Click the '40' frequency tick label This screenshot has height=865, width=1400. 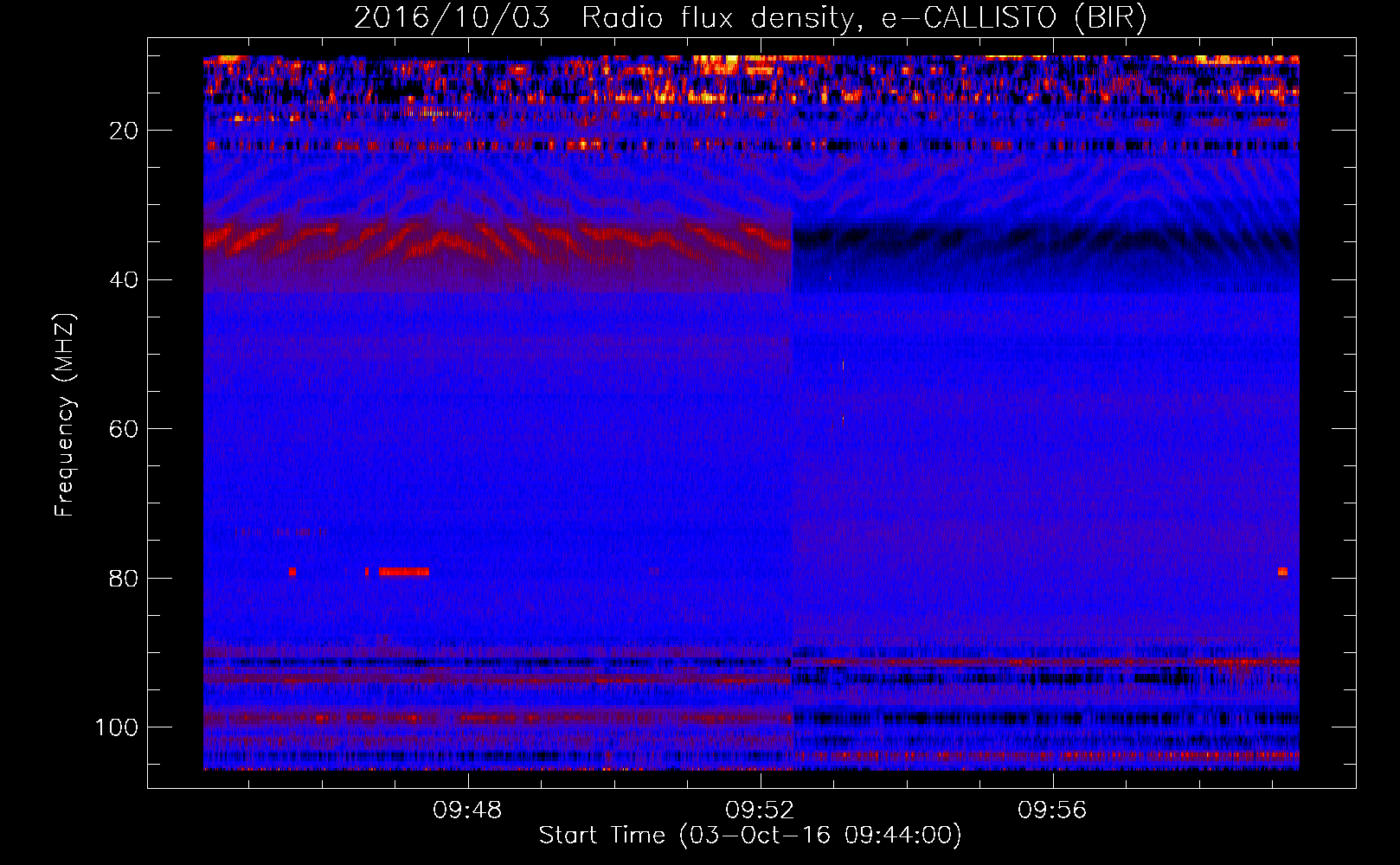[125, 280]
